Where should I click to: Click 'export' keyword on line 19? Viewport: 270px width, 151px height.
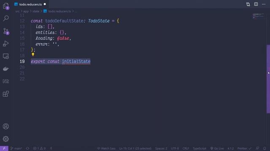tap(38, 62)
